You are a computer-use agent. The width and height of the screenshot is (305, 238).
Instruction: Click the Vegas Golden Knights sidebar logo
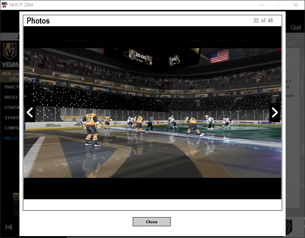click(10, 51)
